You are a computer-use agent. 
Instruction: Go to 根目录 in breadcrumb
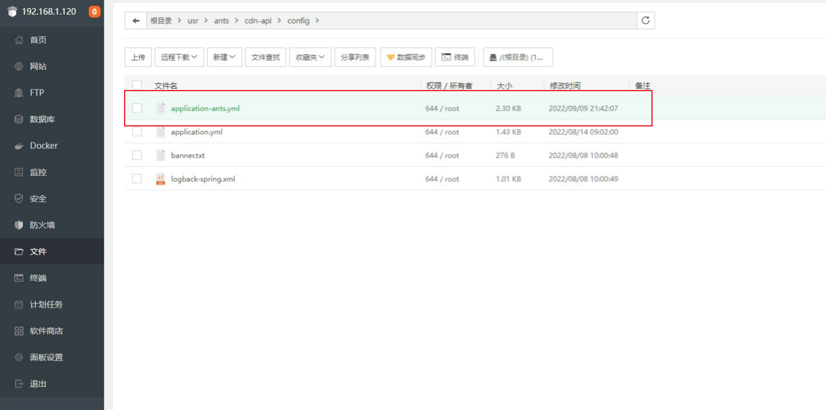[x=161, y=21]
